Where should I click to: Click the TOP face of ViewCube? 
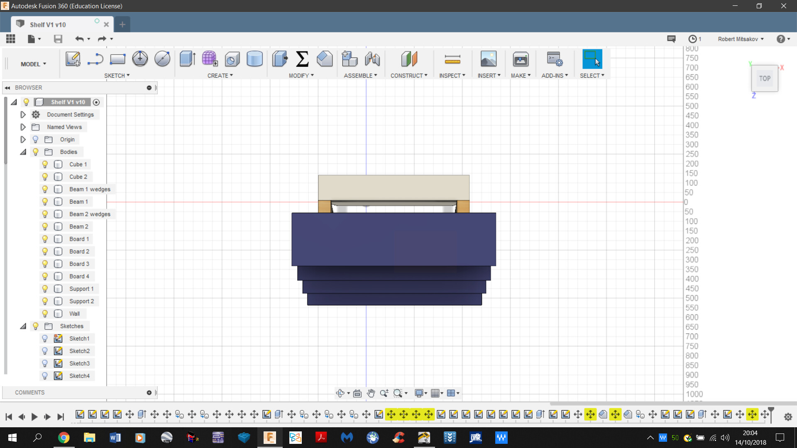(x=765, y=78)
